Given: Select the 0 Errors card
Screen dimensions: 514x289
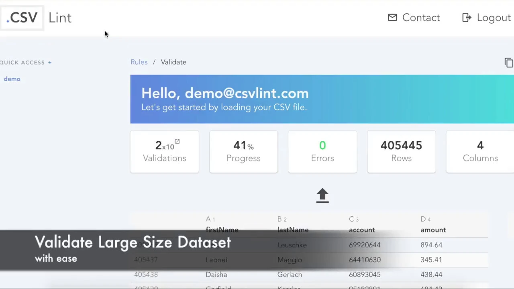Looking at the screenshot, I should [x=322, y=152].
